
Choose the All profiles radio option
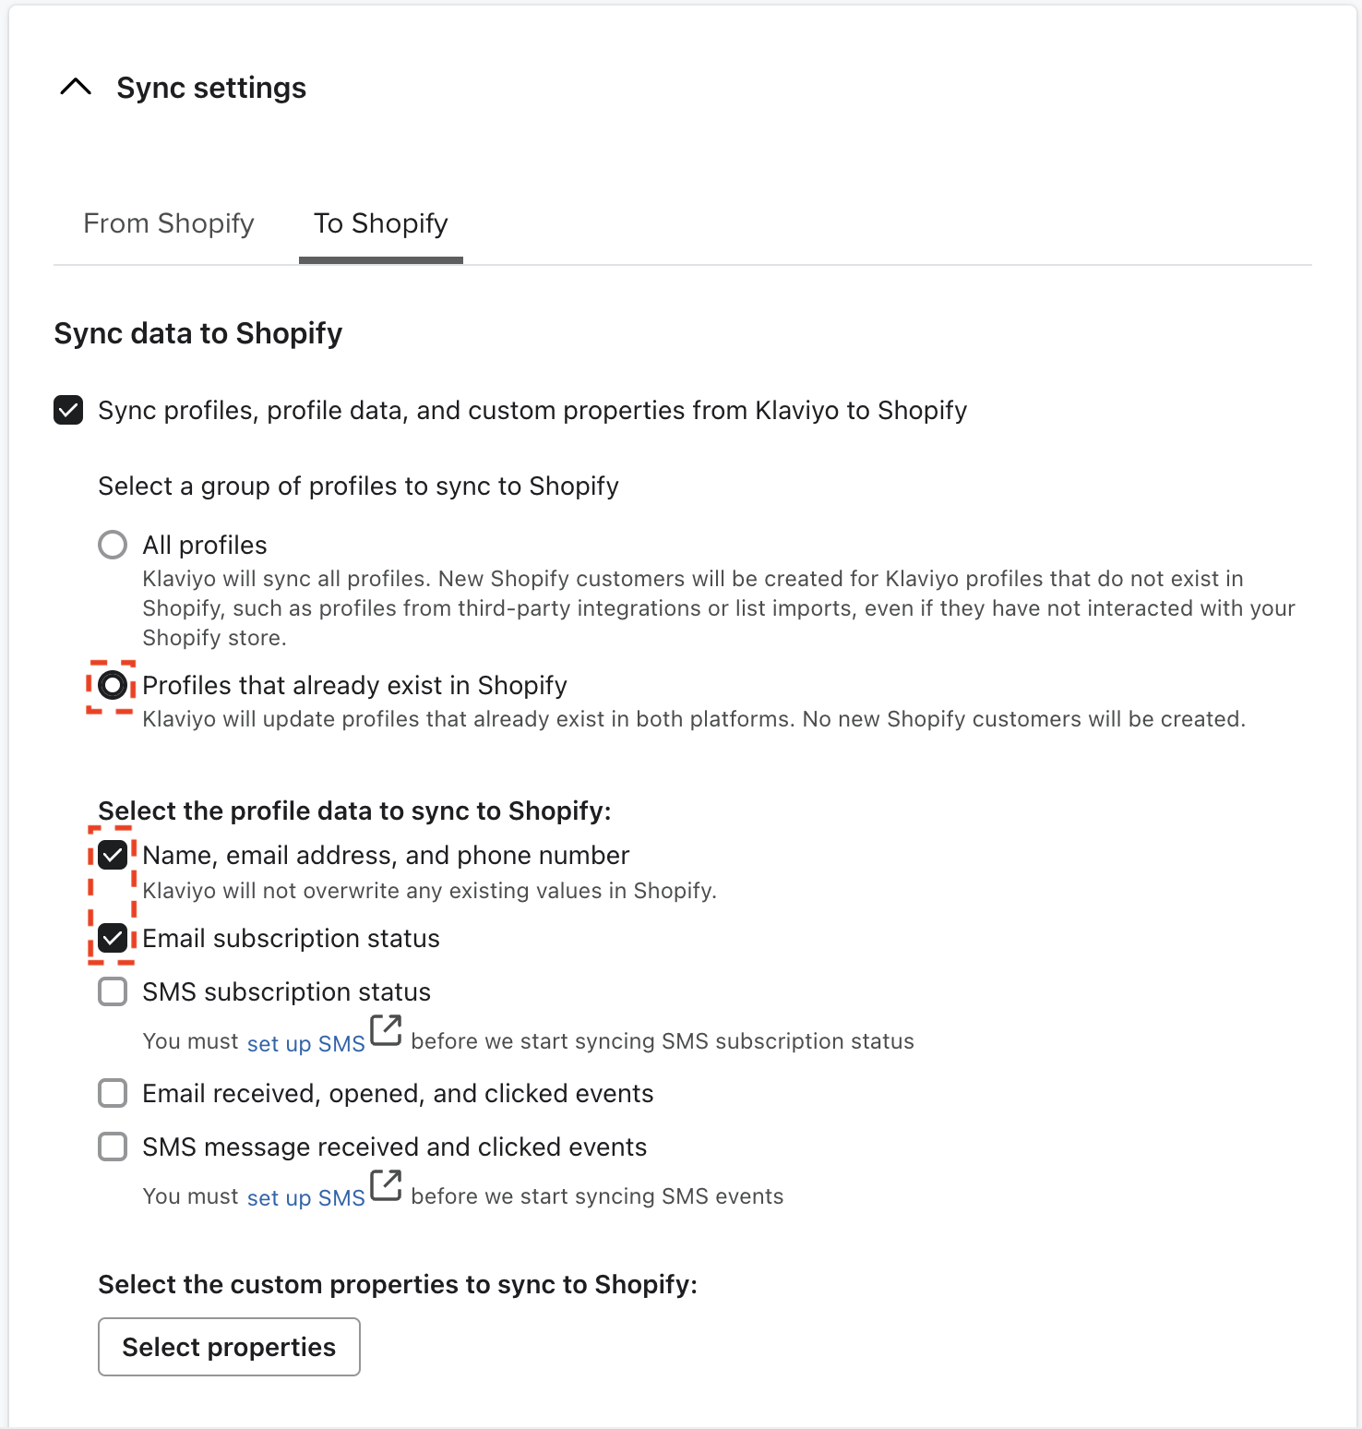coord(113,545)
